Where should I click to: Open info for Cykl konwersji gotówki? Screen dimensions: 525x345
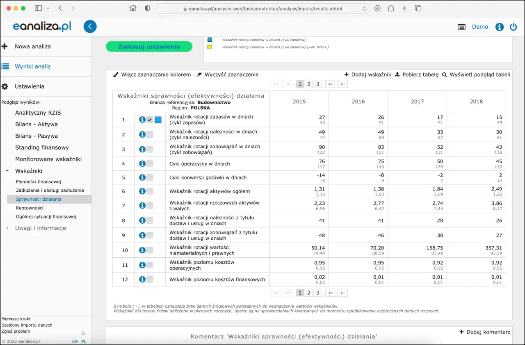click(142, 177)
